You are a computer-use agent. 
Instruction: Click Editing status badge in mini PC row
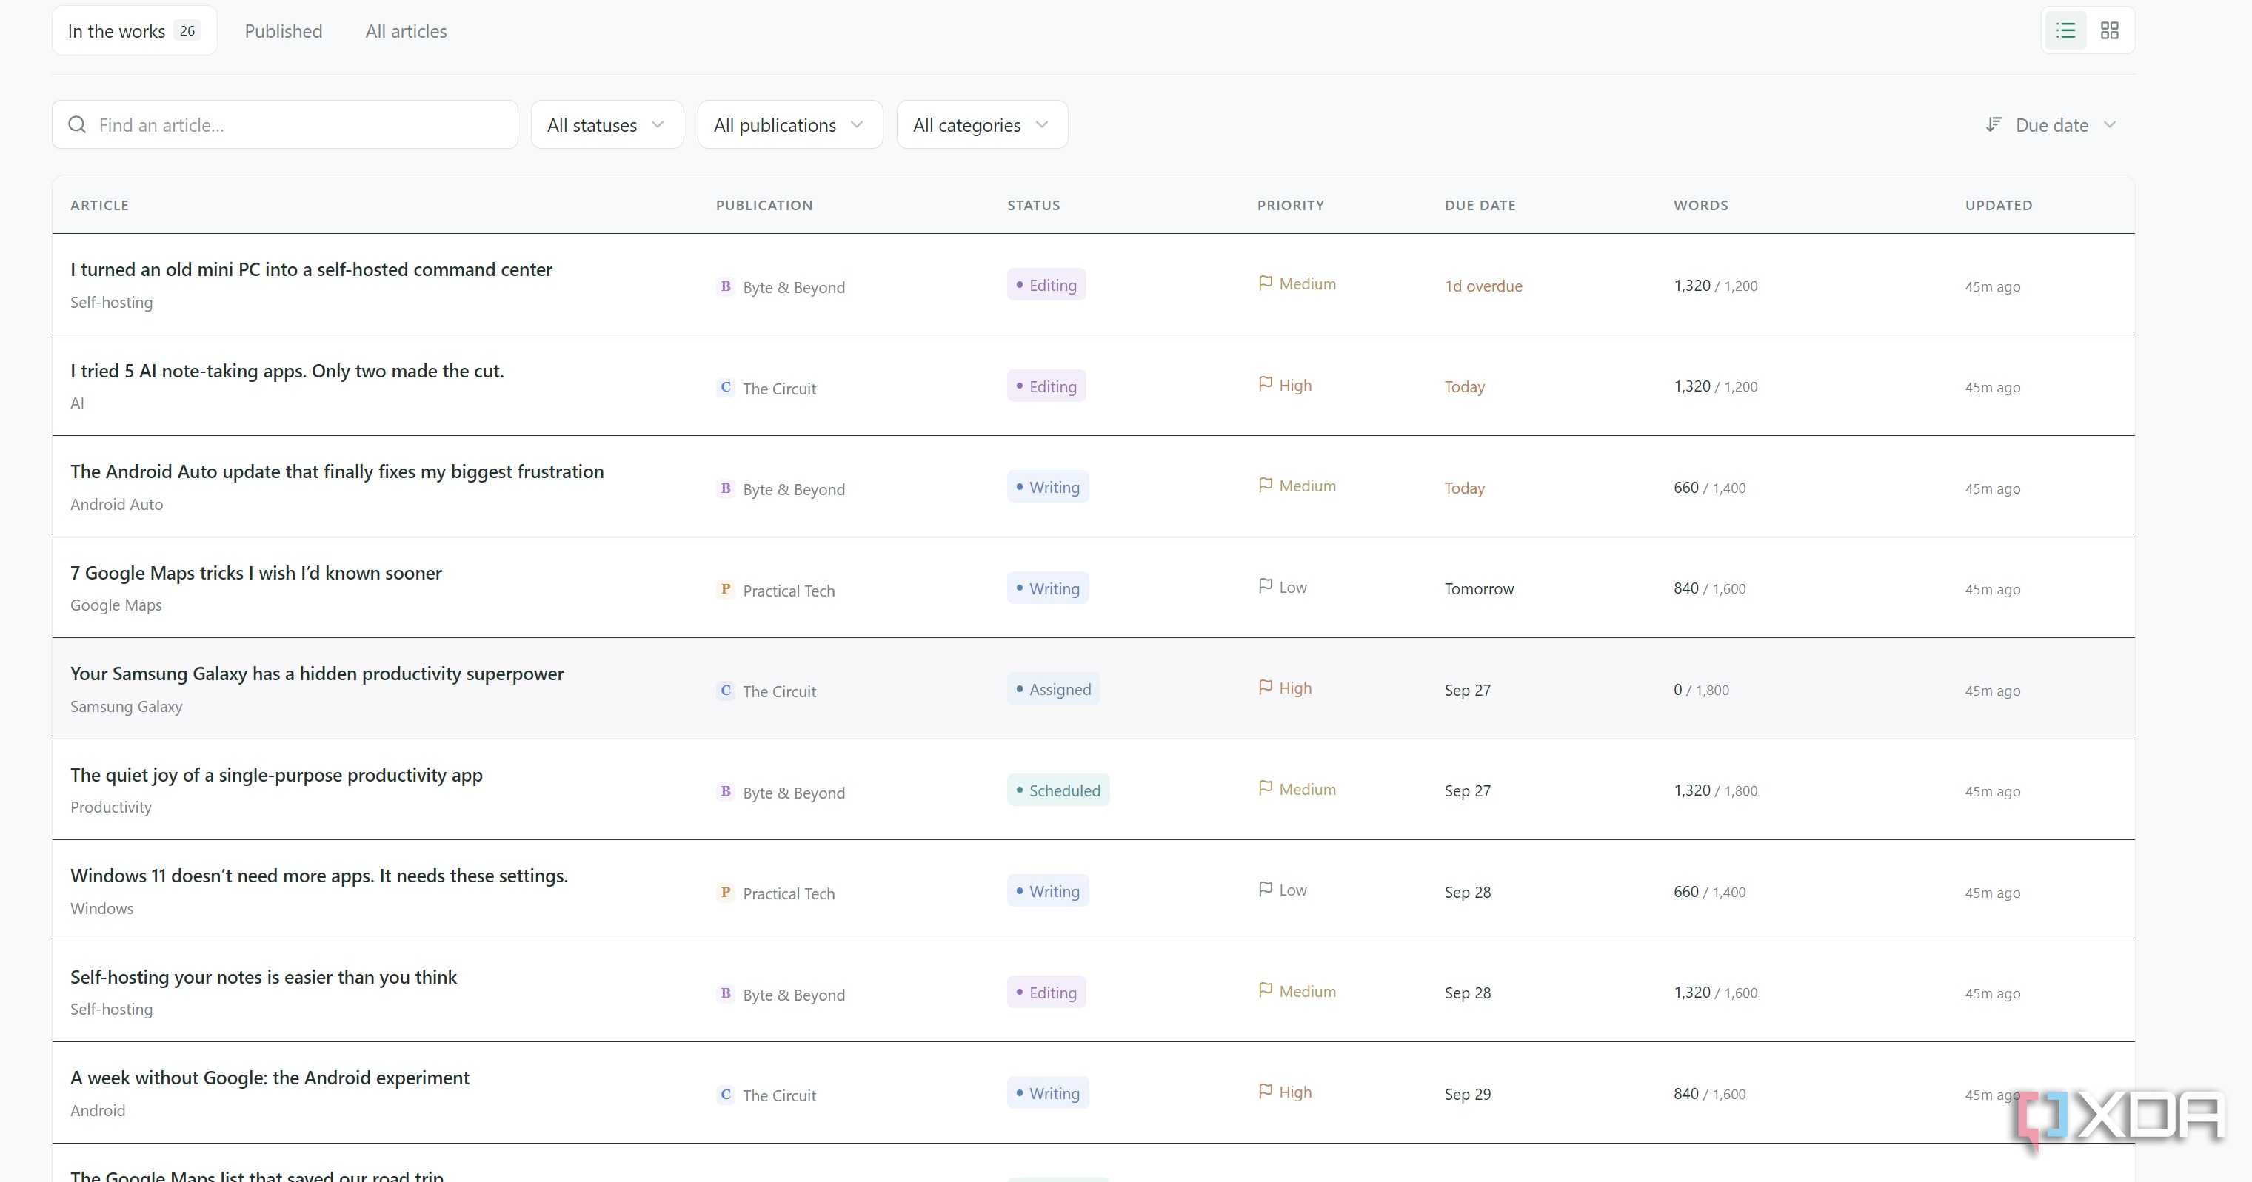tap(1046, 285)
